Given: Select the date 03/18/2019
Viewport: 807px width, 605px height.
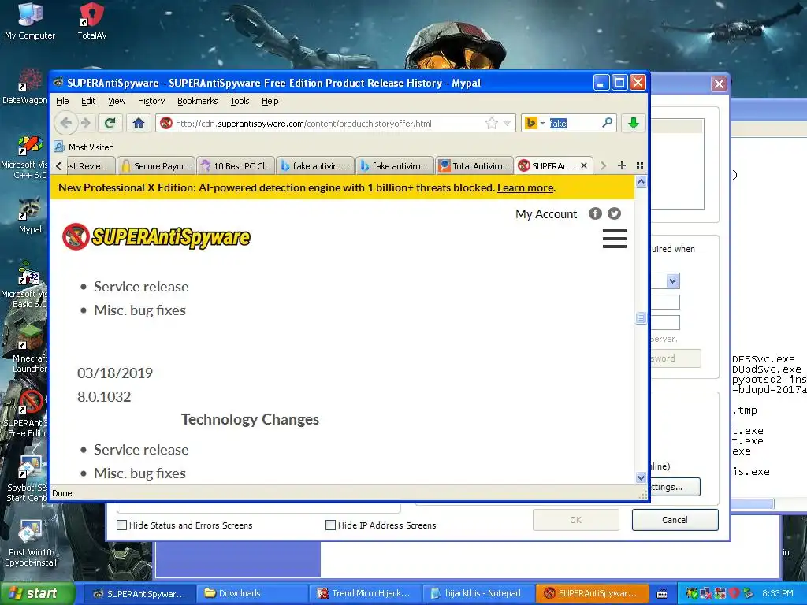Looking at the screenshot, I should point(115,373).
